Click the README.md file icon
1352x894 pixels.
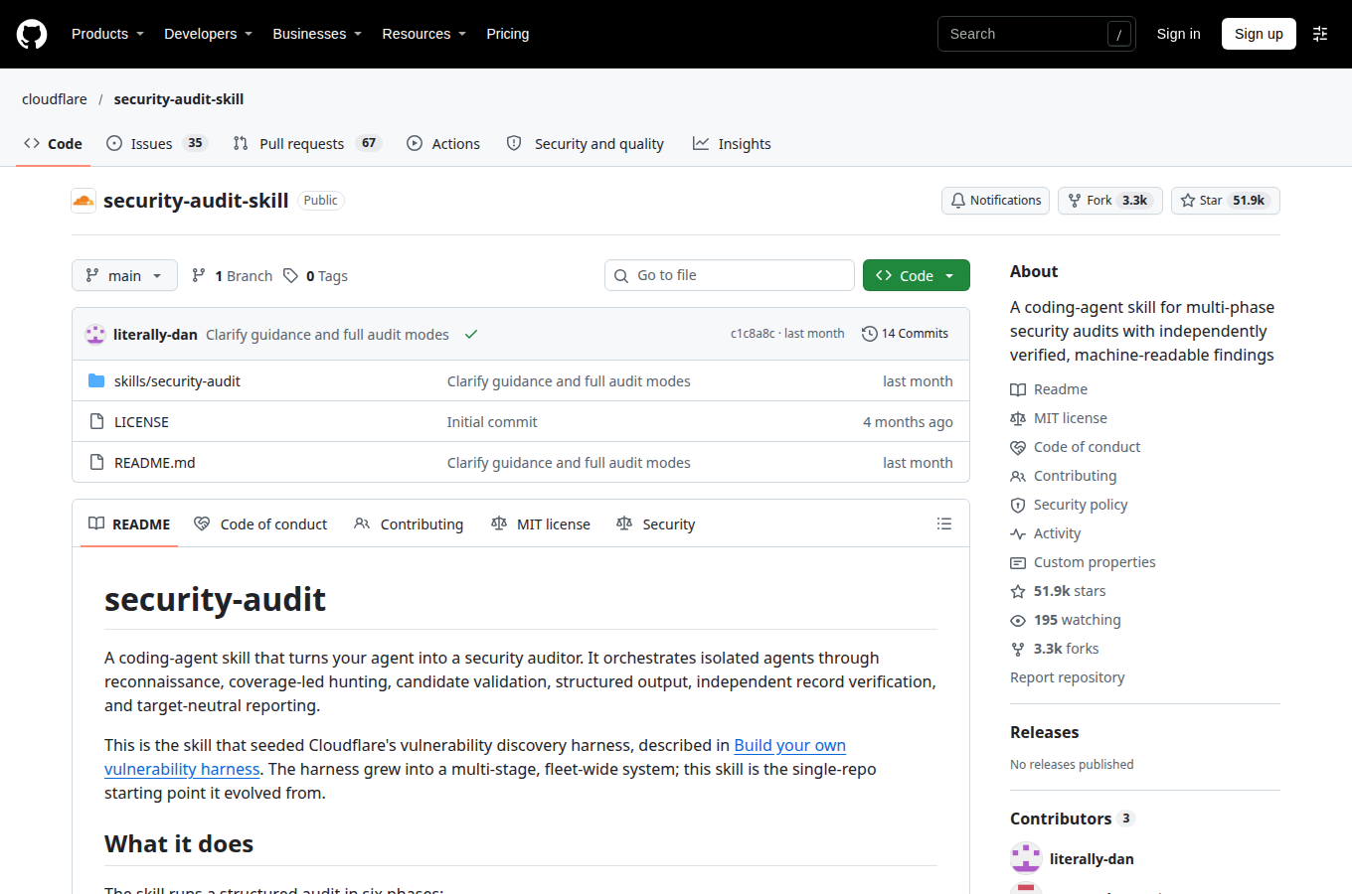pyautogui.click(x=96, y=463)
